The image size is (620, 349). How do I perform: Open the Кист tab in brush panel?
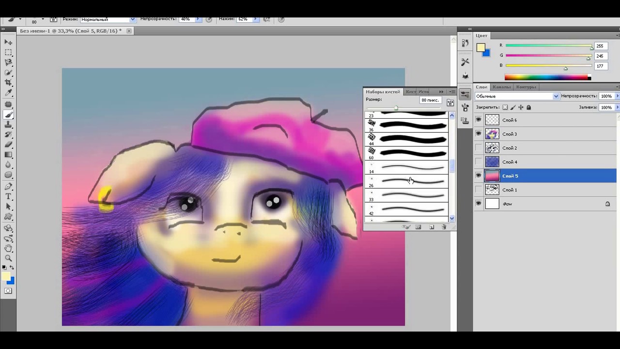(411, 92)
